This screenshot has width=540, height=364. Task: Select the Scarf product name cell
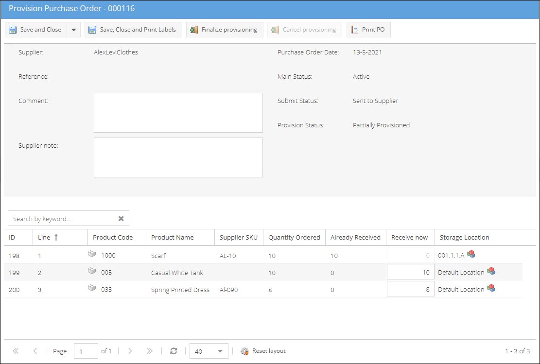tap(158, 256)
